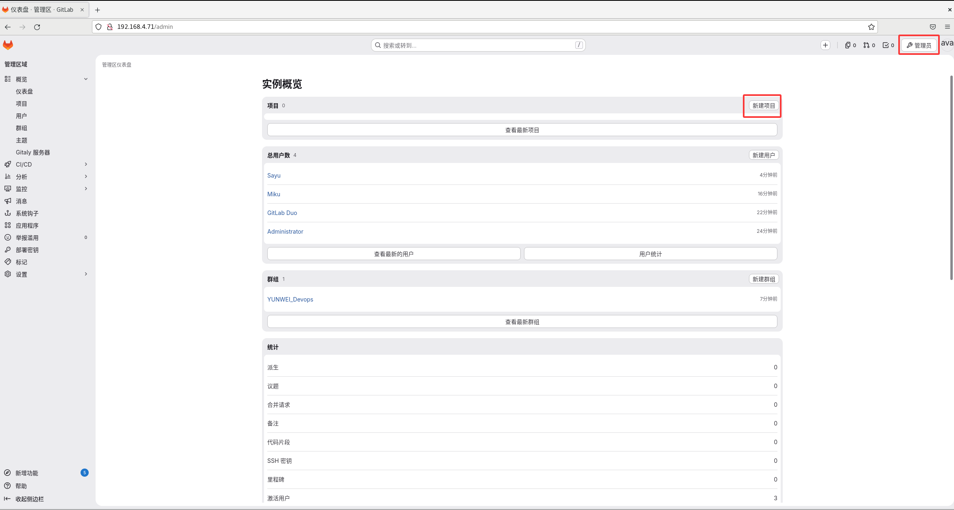The image size is (954, 510).
Task: Expand the CI/CD sidebar section
Action: pyautogui.click(x=85, y=165)
